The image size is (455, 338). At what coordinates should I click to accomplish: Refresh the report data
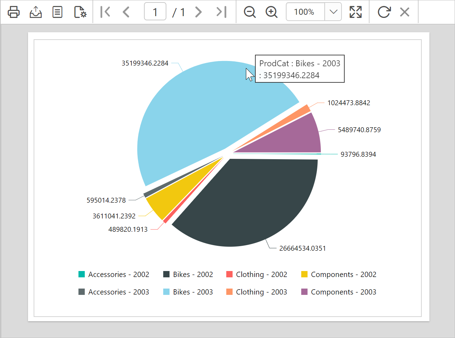pyautogui.click(x=384, y=12)
